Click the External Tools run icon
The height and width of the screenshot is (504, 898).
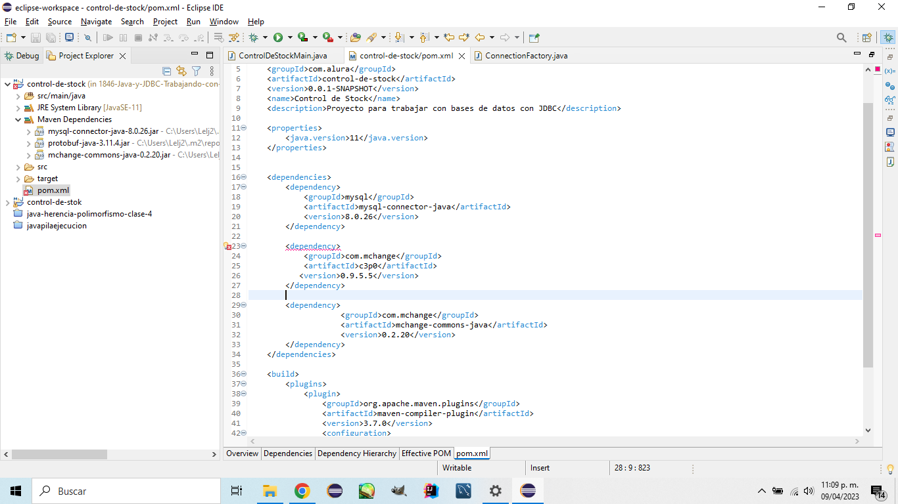click(x=327, y=37)
